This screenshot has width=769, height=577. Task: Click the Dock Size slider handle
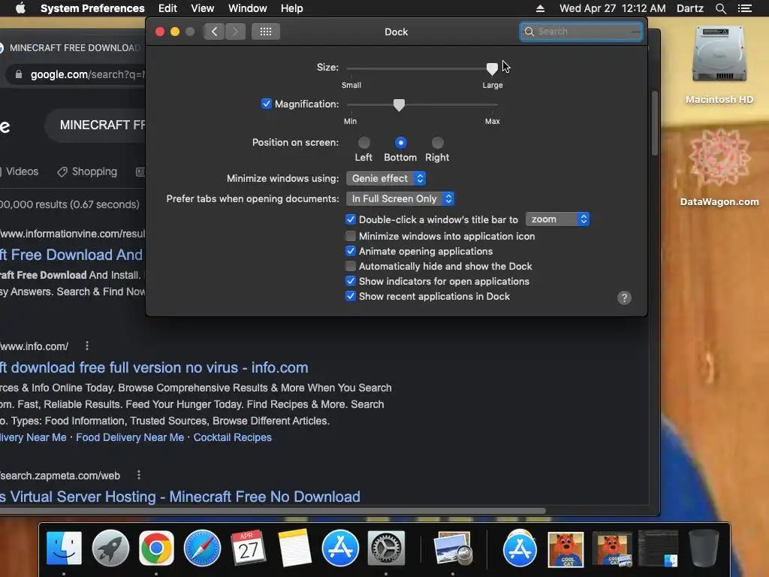(492, 68)
